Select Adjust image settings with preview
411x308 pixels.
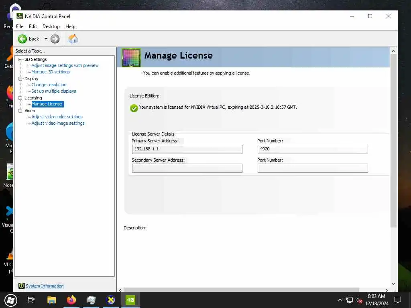pos(65,65)
